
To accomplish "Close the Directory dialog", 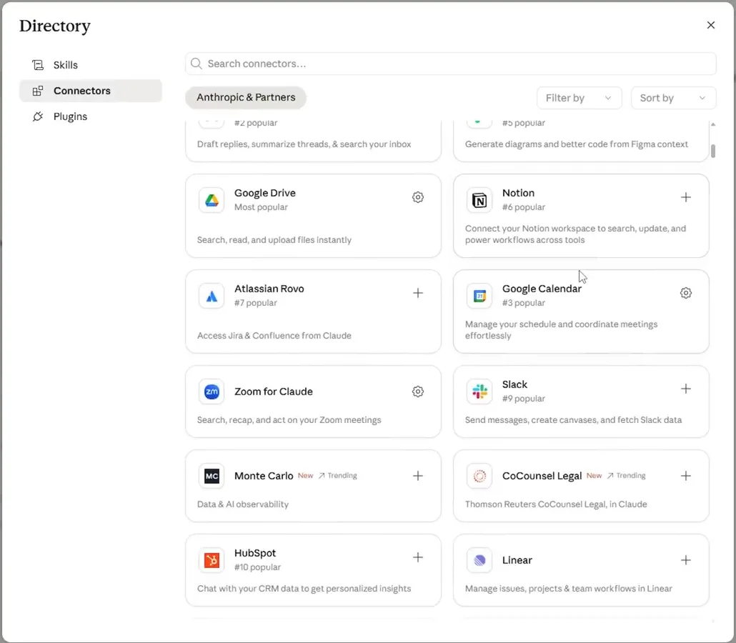I will (x=711, y=25).
